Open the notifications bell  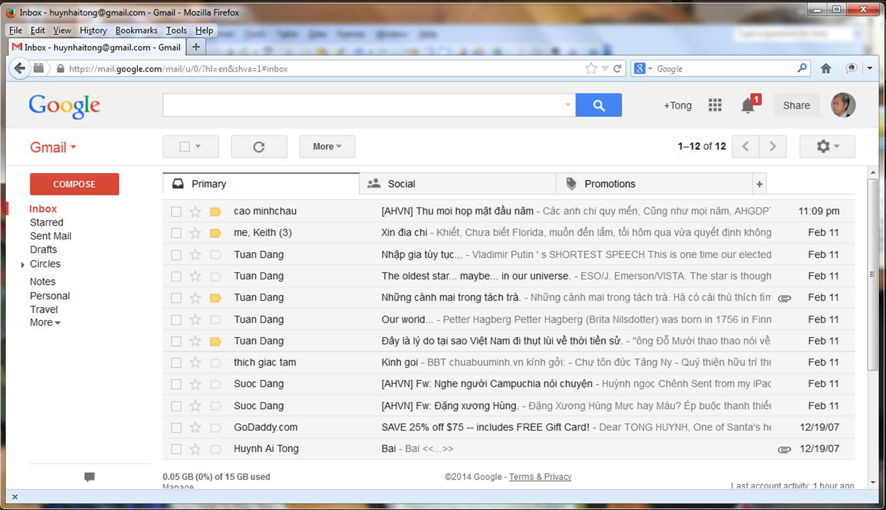pos(748,106)
